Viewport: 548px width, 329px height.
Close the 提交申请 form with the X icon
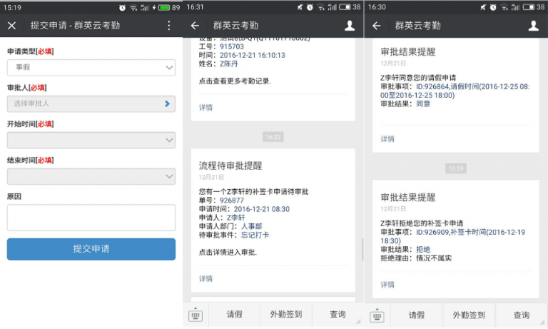(x=11, y=26)
